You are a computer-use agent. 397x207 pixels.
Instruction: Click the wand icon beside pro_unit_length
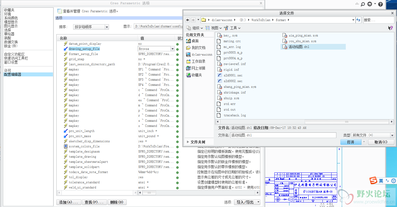[x=66, y=131]
